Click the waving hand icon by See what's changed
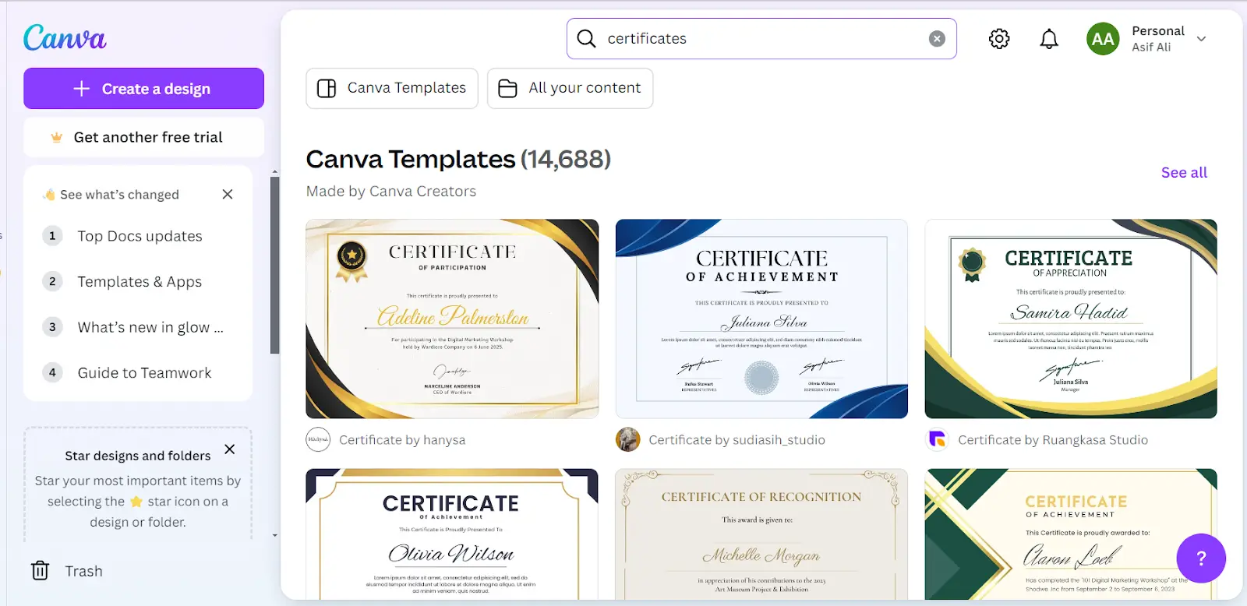The image size is (1247, 606). pyautogui.click(x=49, y=194)
